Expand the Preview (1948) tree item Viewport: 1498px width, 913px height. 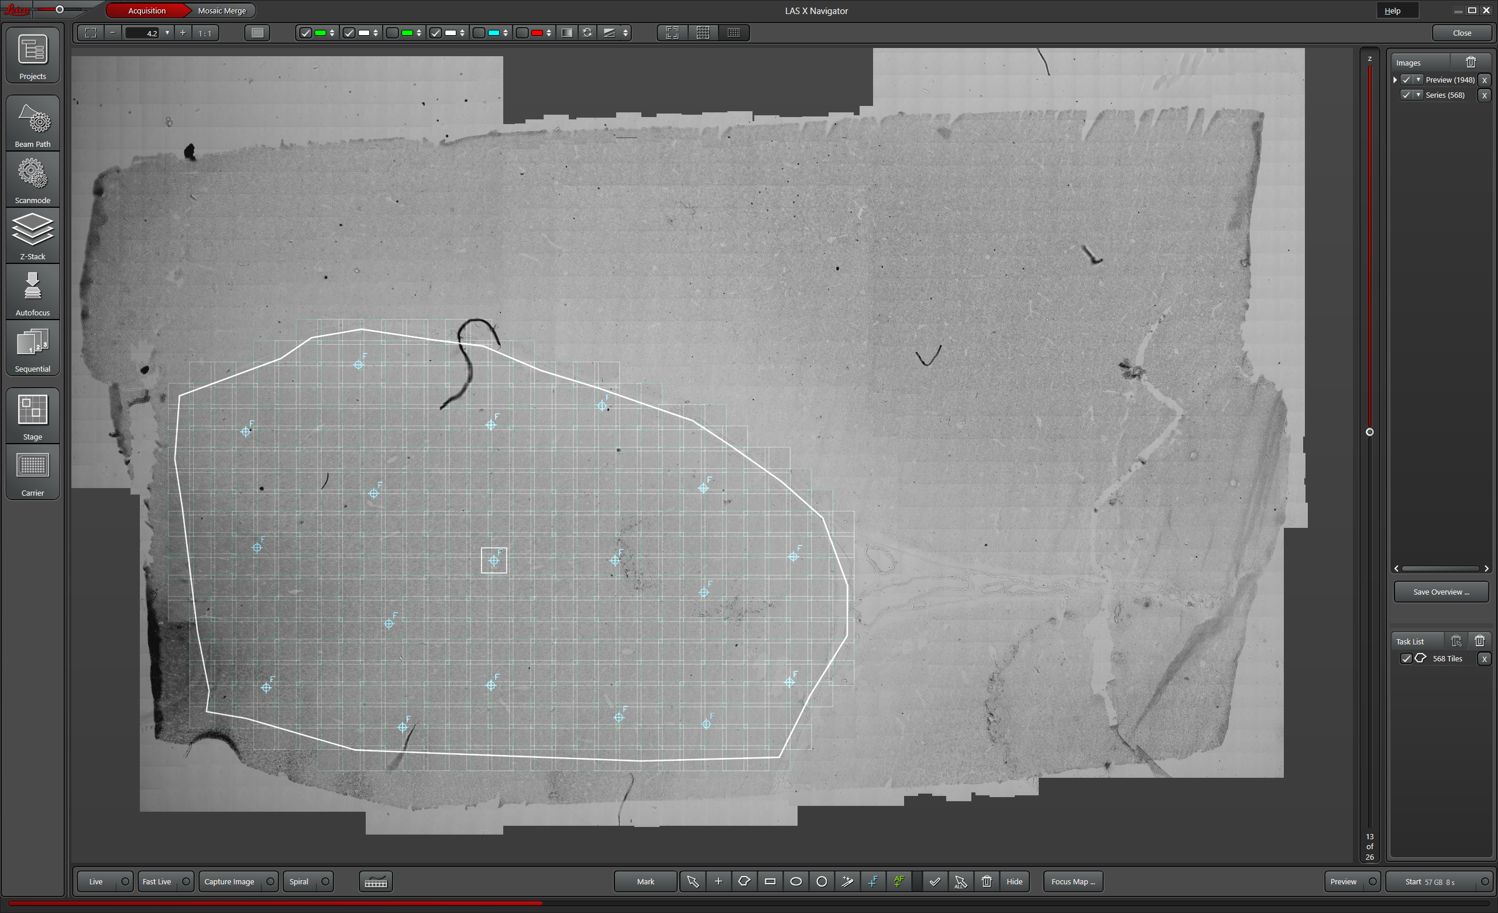pos(1395,80)
